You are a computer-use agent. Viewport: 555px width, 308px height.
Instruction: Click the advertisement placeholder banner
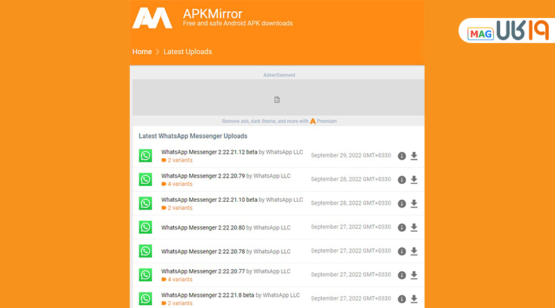tap(277, 99)
